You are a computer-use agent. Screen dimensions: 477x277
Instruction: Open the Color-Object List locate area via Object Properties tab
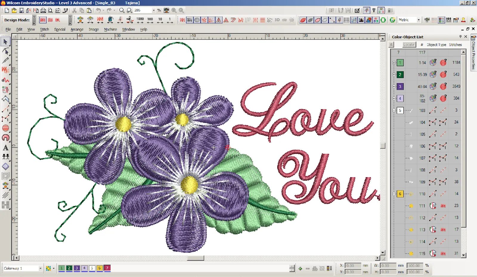click(x=472, y=54)
